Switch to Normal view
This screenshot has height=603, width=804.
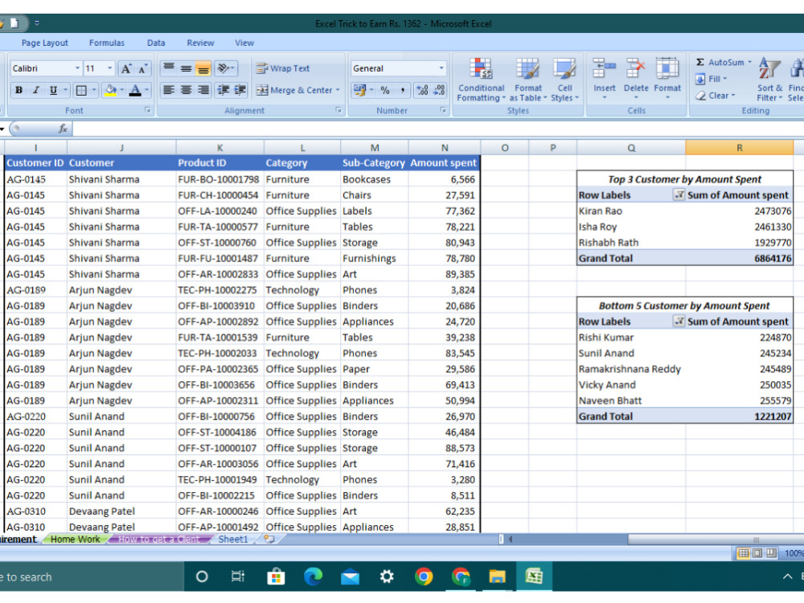click(x=743, y=553)
